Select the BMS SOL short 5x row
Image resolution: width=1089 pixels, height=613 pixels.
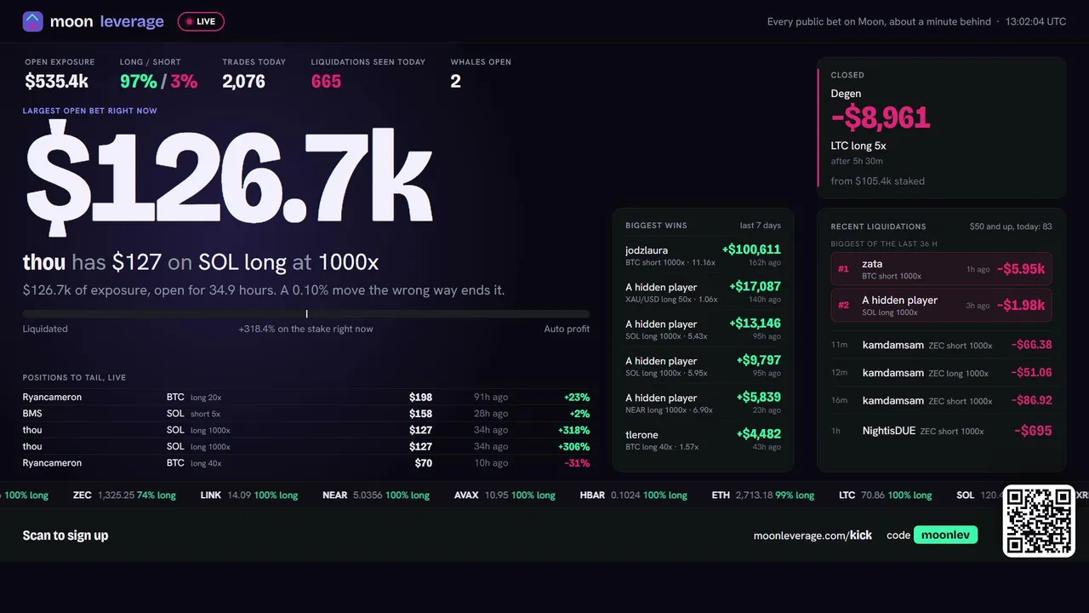tap(306, 414)
